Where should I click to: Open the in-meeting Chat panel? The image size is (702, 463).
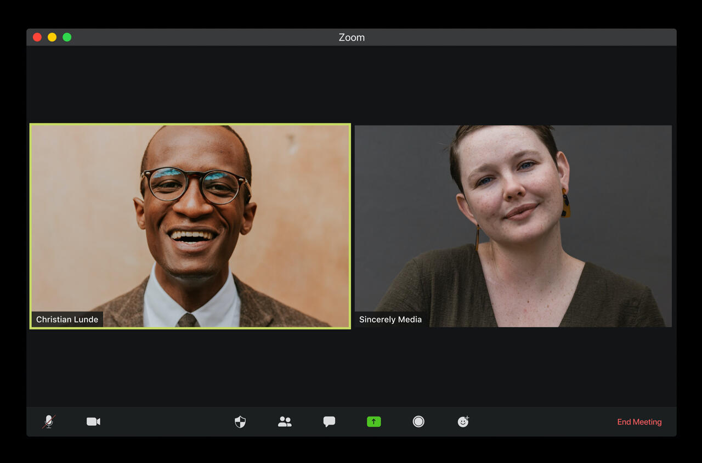click(x=329, y=421)
